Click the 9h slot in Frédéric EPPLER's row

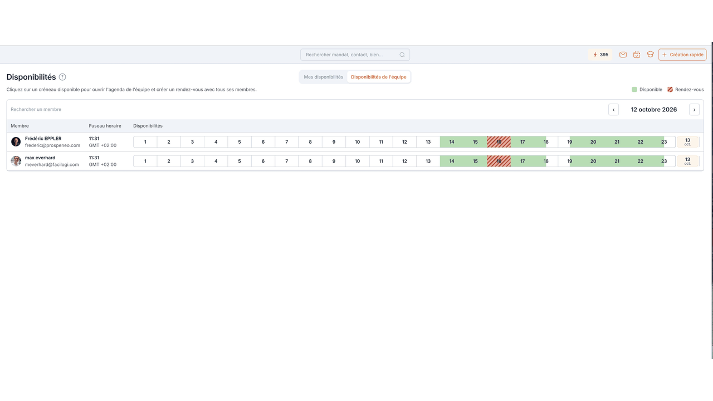[x=334, y=142]
